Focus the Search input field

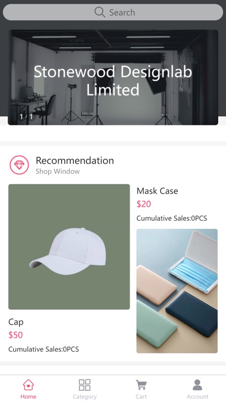pyautogui.click(x=113, y=12)
